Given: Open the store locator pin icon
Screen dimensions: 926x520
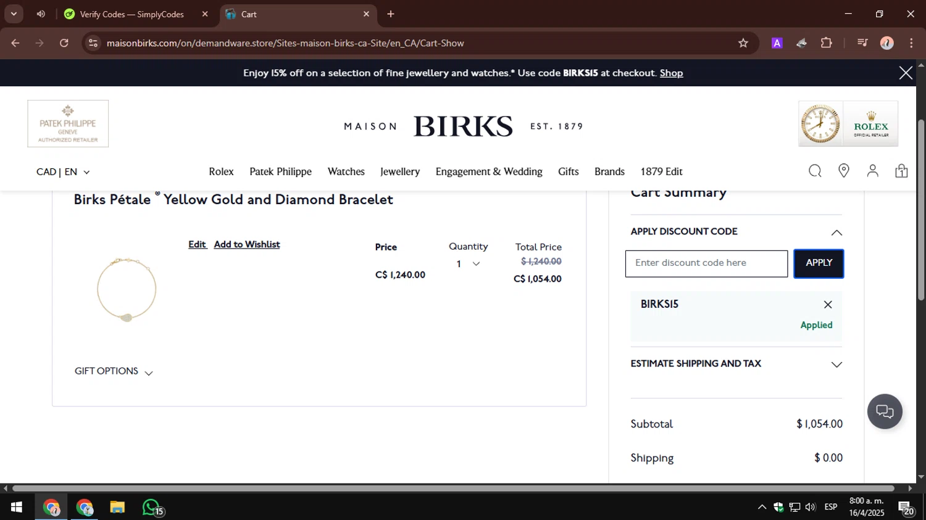Looking at the screenshot, I should click(x=844, y=171).
